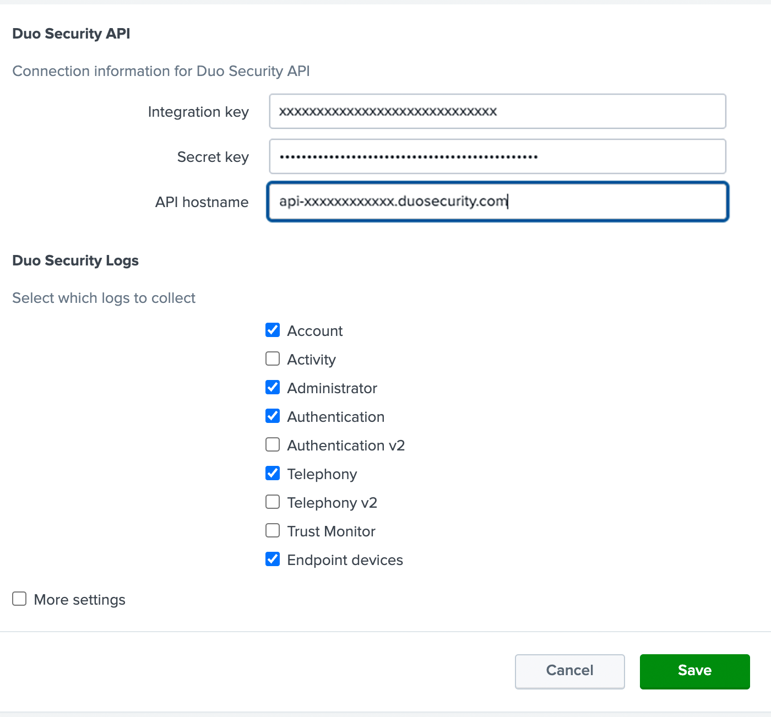
Task: Click the Cancel button
Action: [x=569, y=671]
